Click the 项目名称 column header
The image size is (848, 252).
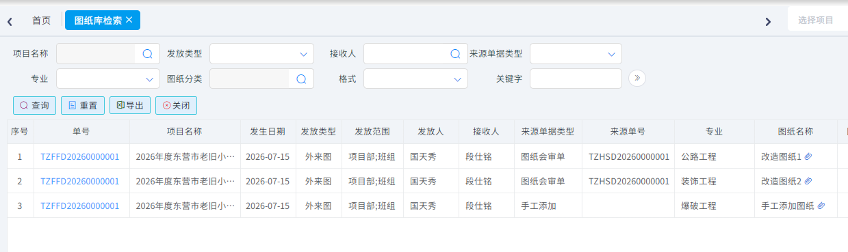pos(185,132)
